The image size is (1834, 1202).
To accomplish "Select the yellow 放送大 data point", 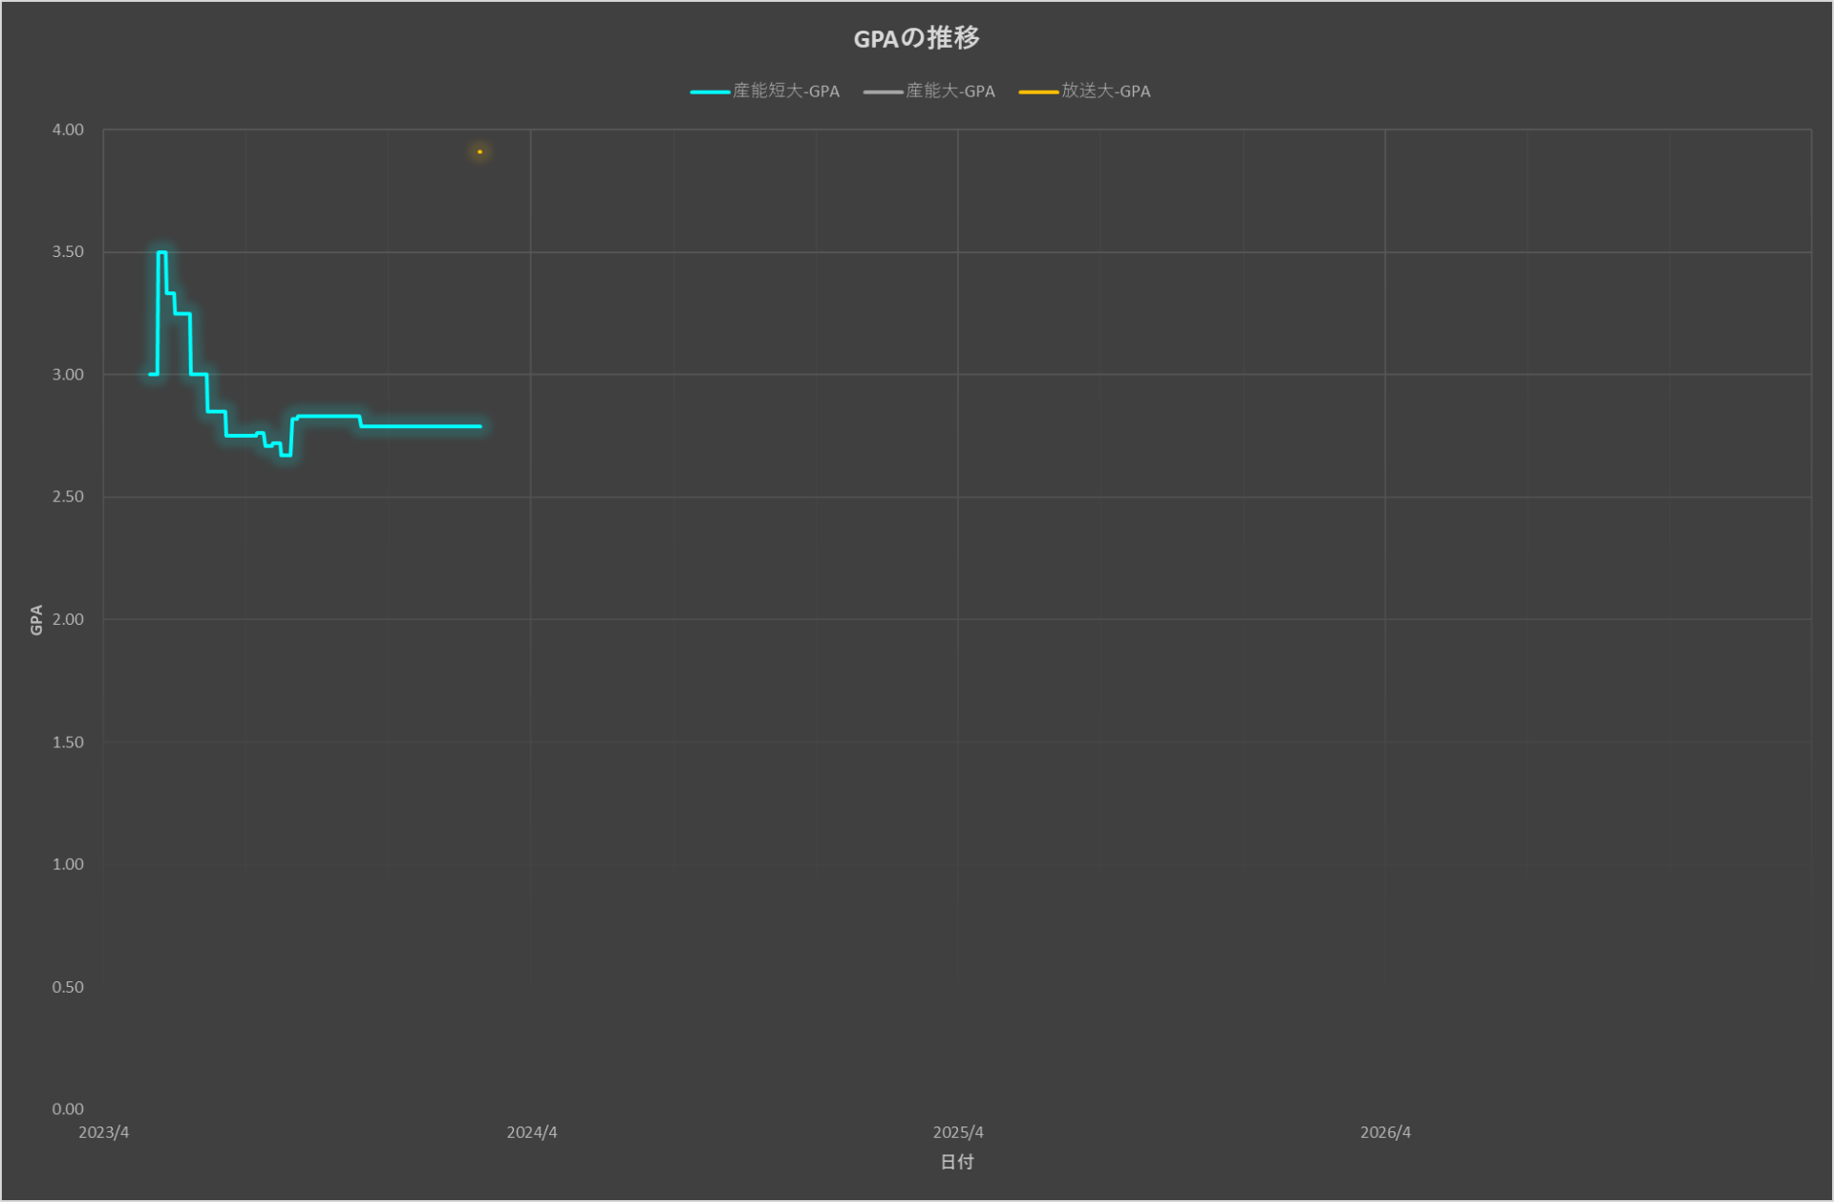I will [x=480, y=151].
